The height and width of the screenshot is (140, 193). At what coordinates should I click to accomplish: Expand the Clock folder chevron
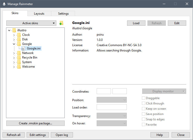pos(14,35)
